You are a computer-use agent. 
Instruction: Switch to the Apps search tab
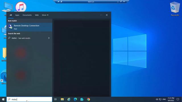[17, 15]
